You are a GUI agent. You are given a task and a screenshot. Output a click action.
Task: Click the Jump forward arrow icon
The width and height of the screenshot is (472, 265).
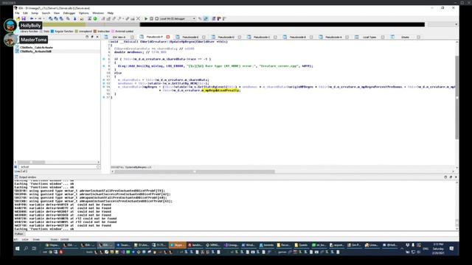coord(39,18)
